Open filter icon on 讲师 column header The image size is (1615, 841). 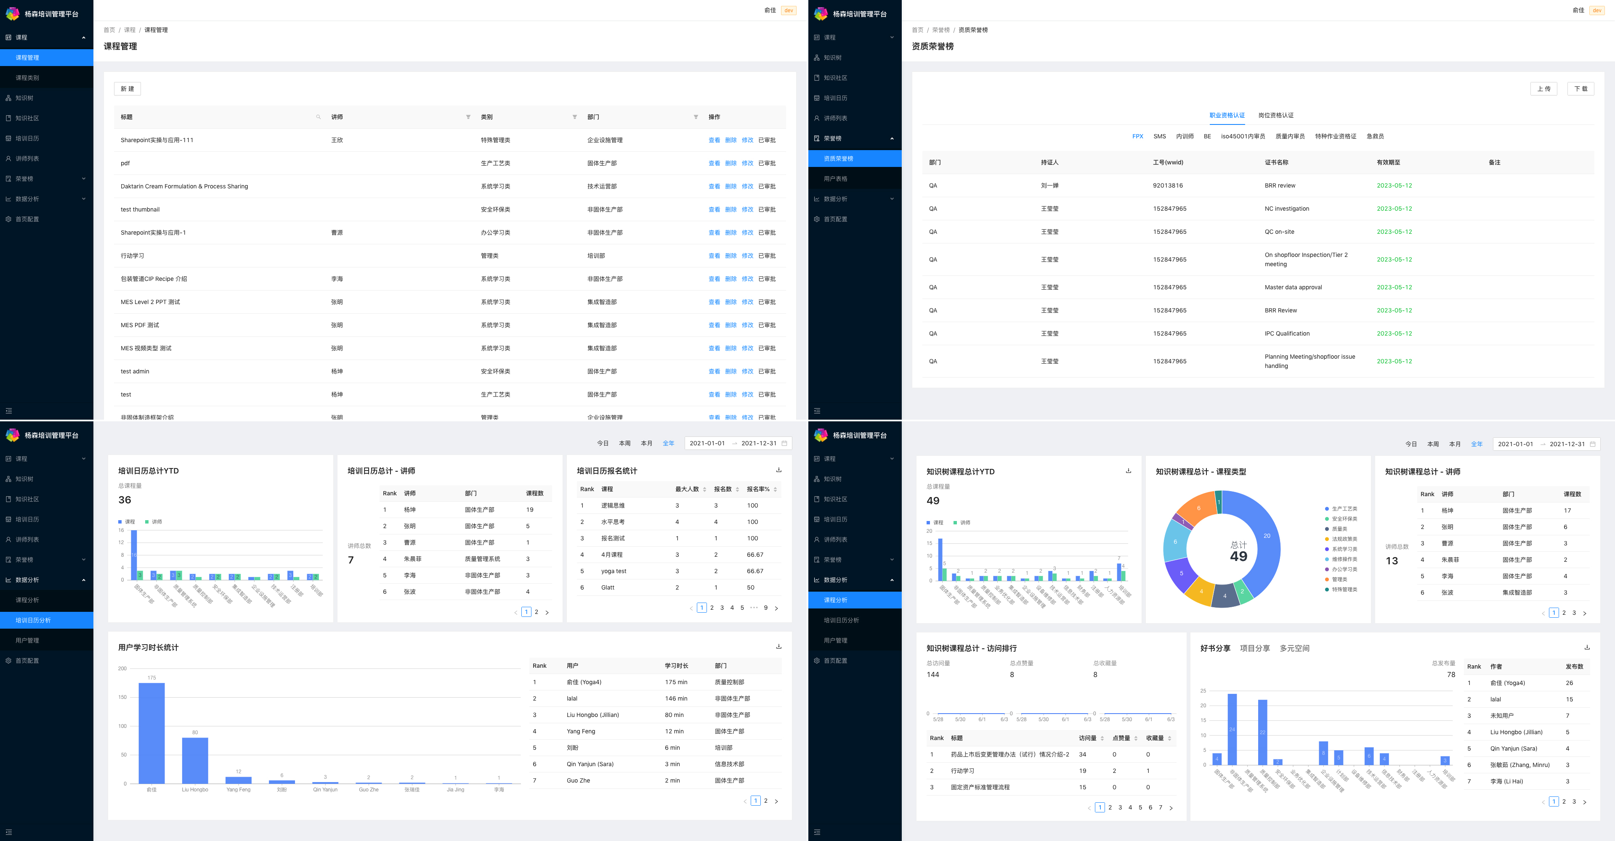tap(468, 117)
